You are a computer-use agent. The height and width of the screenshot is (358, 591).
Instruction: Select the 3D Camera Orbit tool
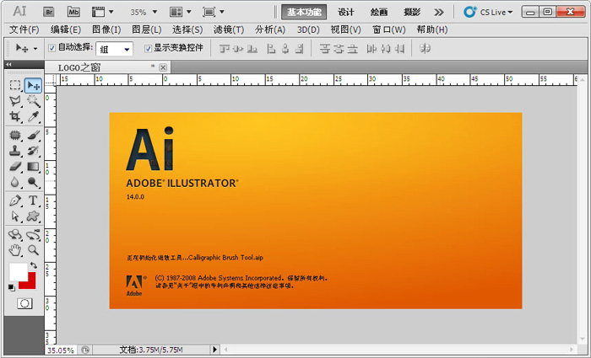pos(33,235)
